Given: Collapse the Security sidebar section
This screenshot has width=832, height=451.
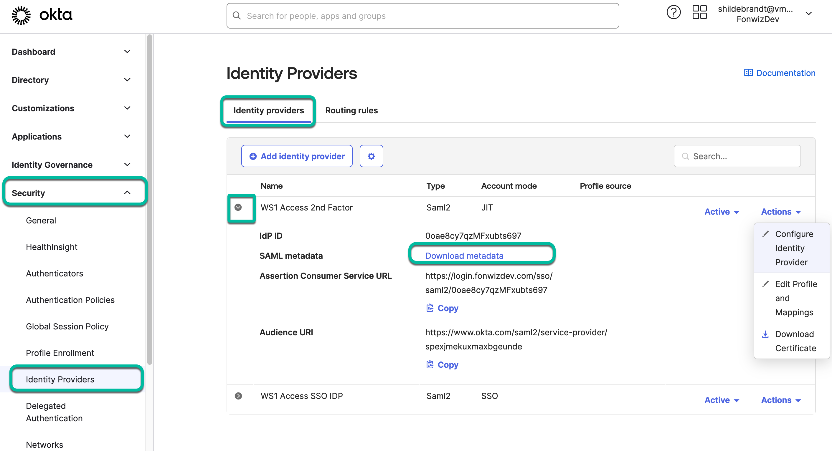Looking at the screenshot, I should (x=127, y=193).
